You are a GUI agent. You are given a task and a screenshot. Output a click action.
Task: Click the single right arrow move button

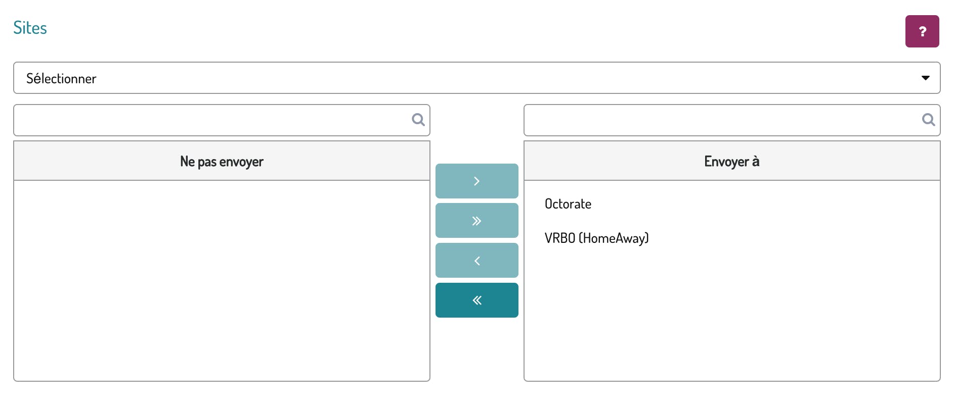476,181
